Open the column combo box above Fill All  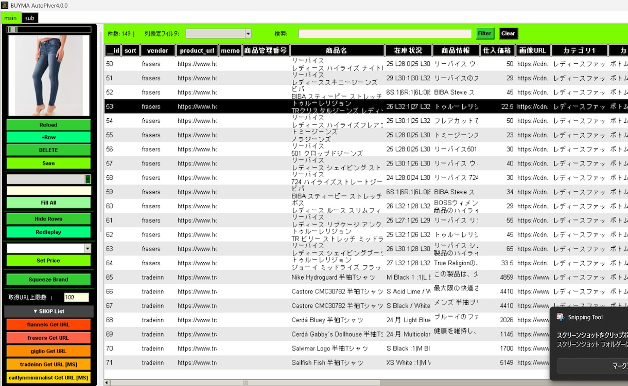[48, 179]
